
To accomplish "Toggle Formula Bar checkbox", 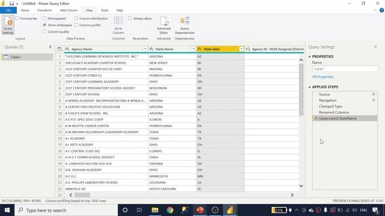I will [x=17, y=19].
